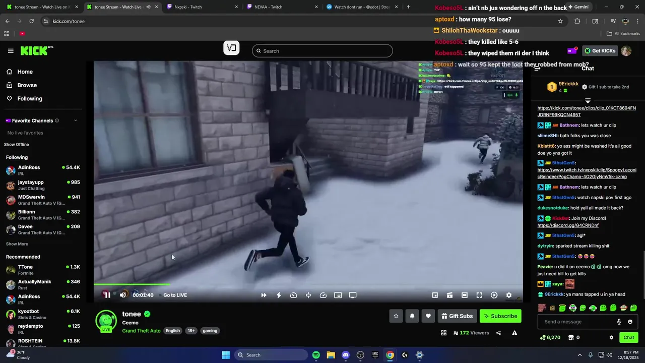The height and width of the screenshot is (363, 645).
Task: Collapse Favorite Channels section chevron
Action: point(76,120)
